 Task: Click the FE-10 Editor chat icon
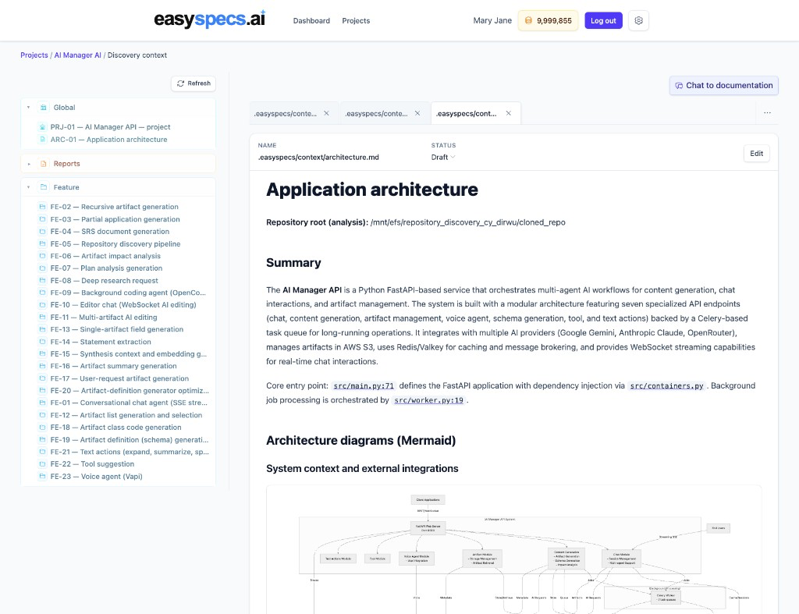[x=42, y=305]
